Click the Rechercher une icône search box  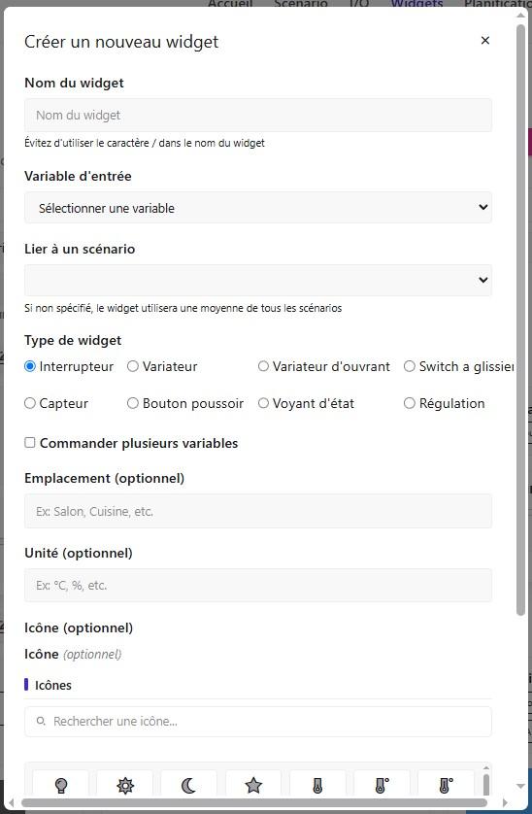click(x=258, y=722)
